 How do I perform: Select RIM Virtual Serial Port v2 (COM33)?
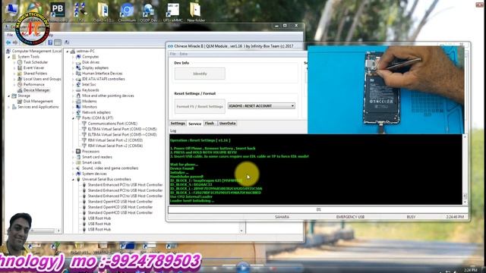pos(115,140)
